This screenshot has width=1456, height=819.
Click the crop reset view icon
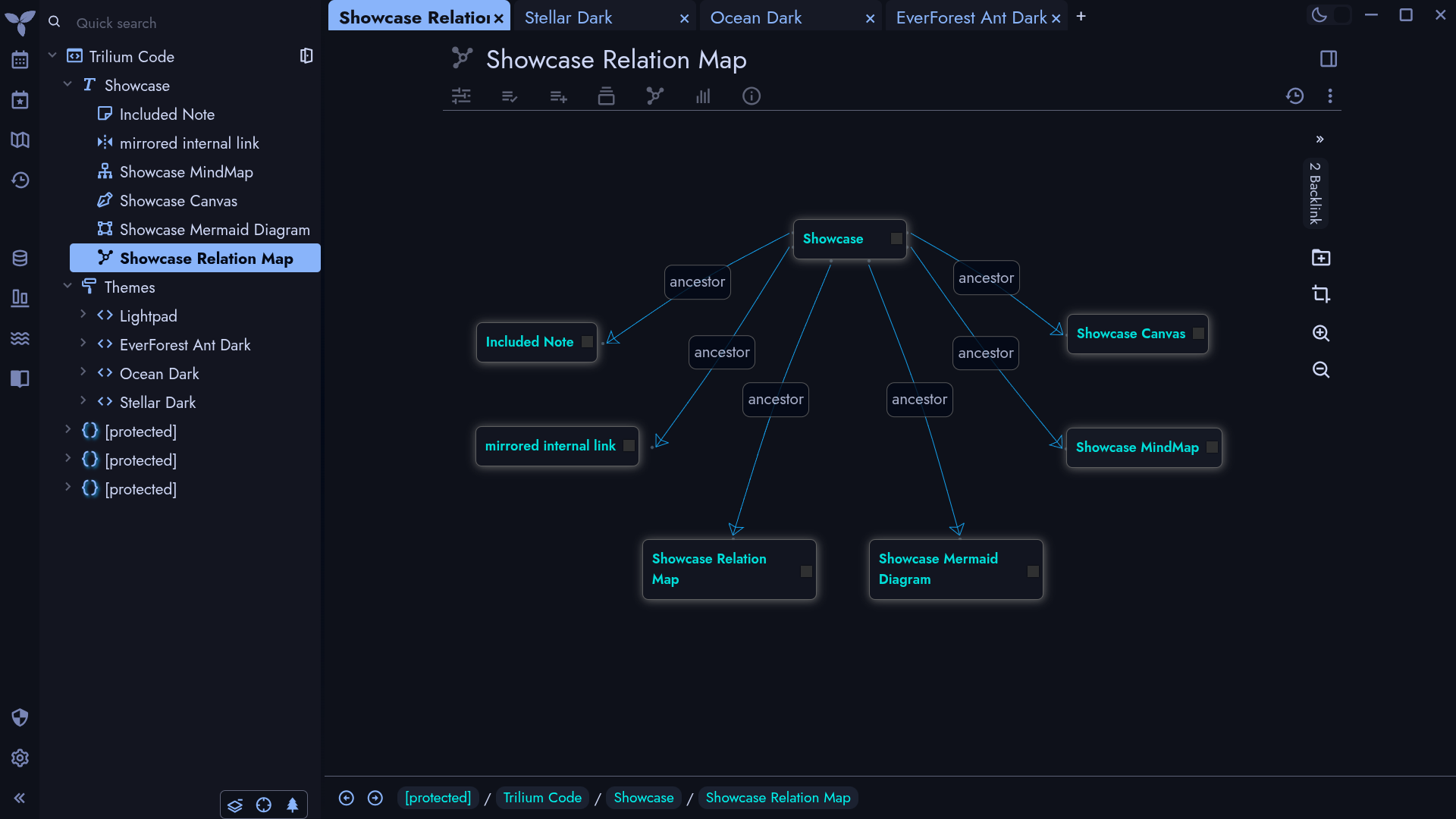1321,294
